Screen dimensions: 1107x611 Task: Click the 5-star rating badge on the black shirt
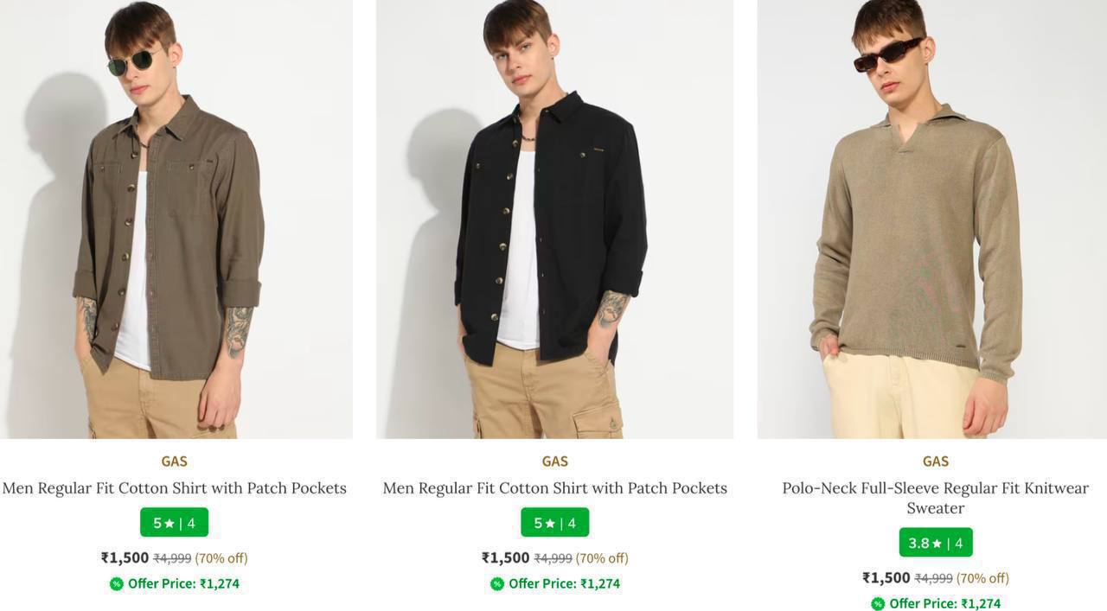pyautogui.click(x=554, y=523)
